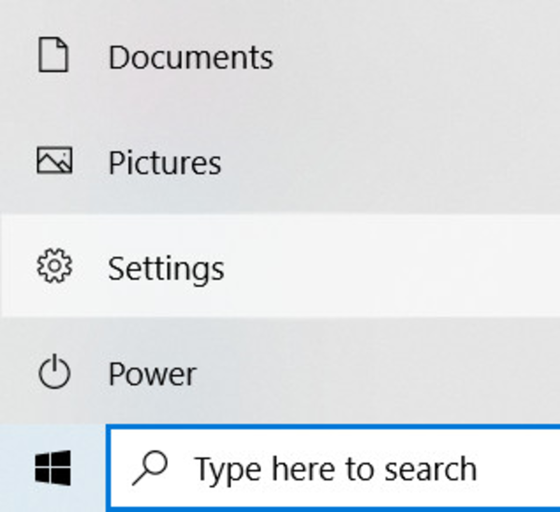Click the magnifying glass search icon
The image size is (560, 512).
[x=150, y=468]
